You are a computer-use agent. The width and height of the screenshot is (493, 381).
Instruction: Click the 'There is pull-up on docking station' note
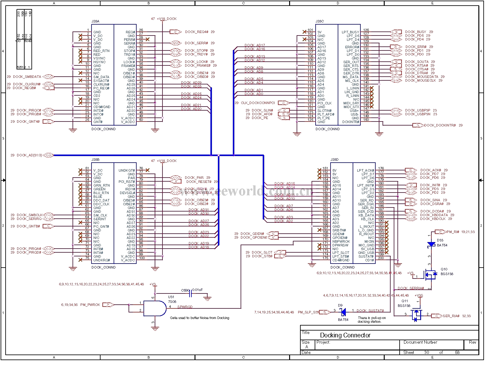pos(372,320)
